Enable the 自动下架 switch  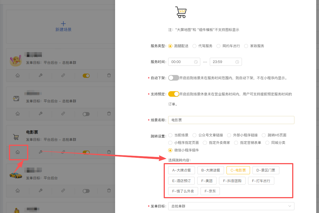(173, 78)
